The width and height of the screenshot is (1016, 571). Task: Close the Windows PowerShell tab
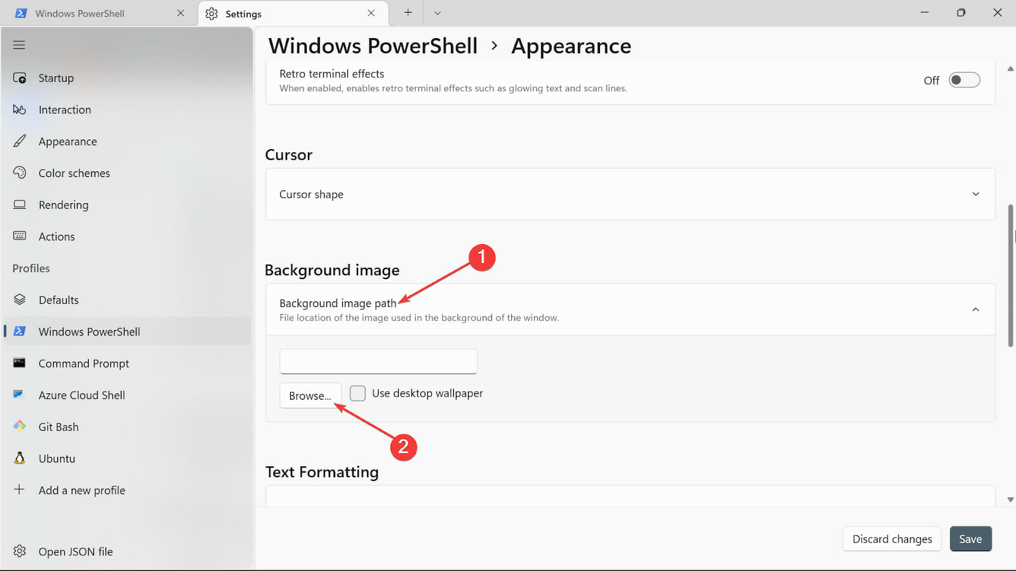click(x=180, y=13)
